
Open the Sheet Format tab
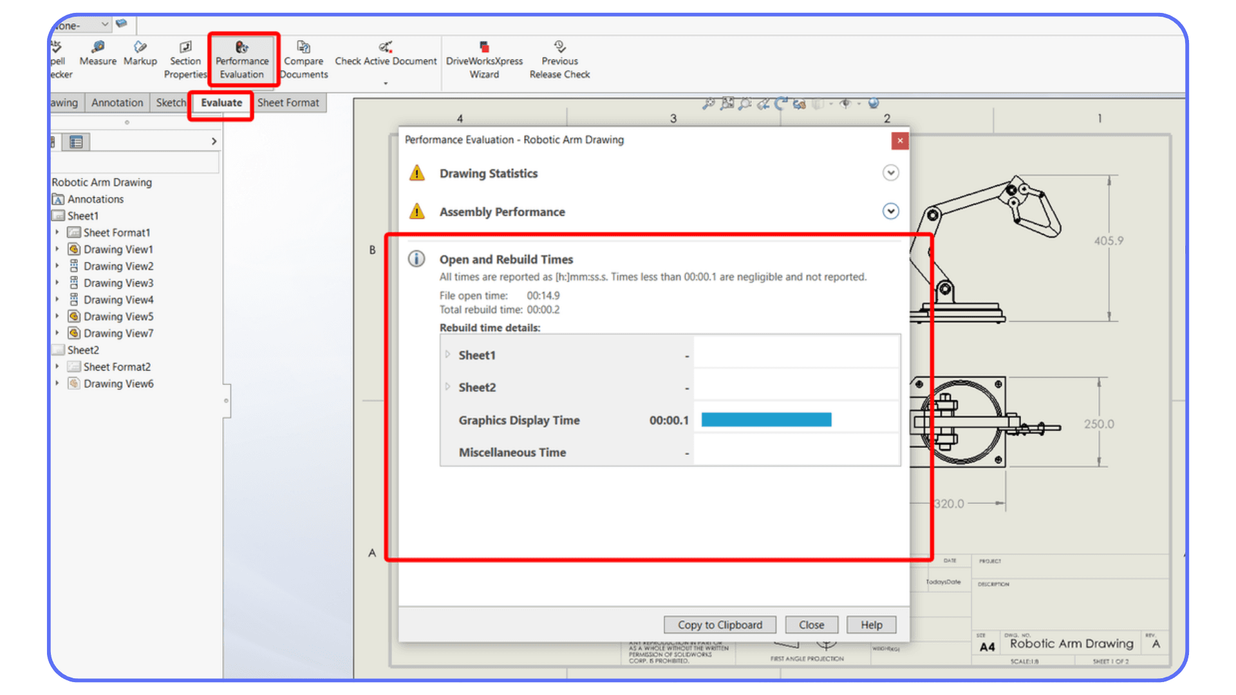click(289, 102)
